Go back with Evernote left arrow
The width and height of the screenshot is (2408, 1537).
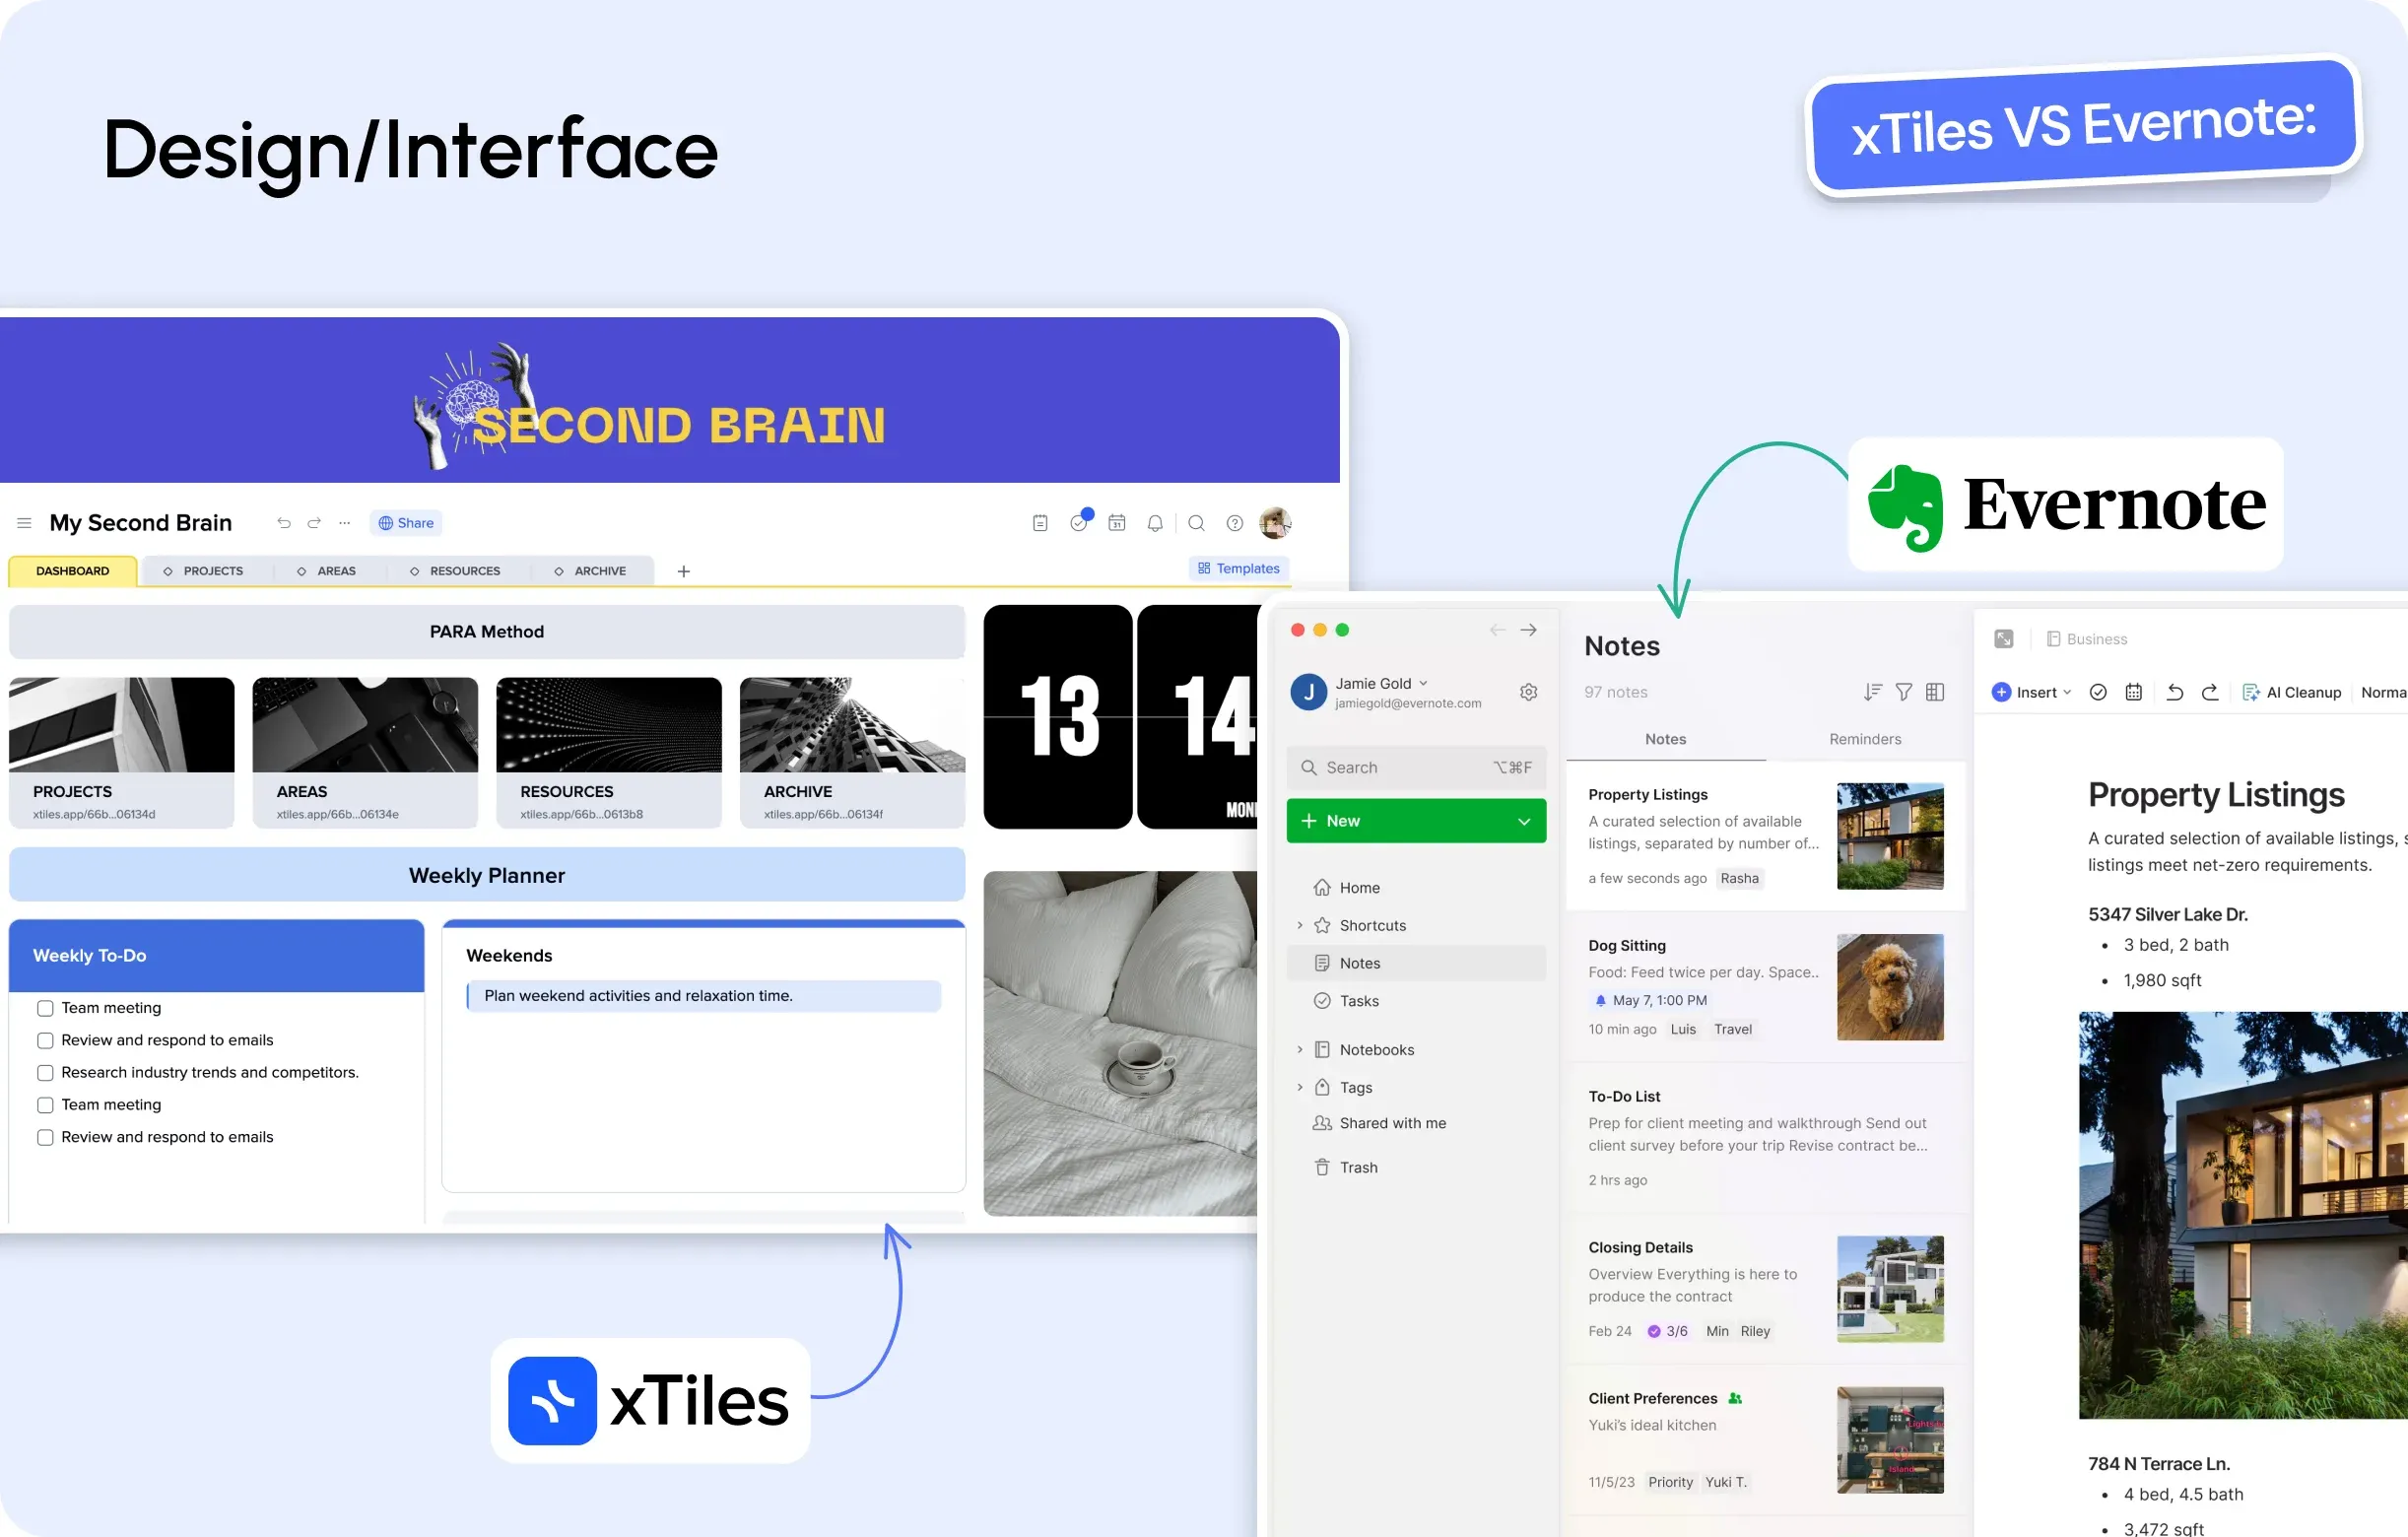pyautogui.click(x=1497, y=630)
